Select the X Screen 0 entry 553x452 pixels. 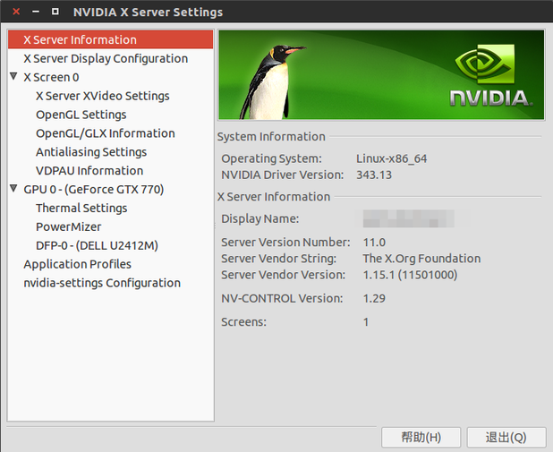tap(51, 78)
